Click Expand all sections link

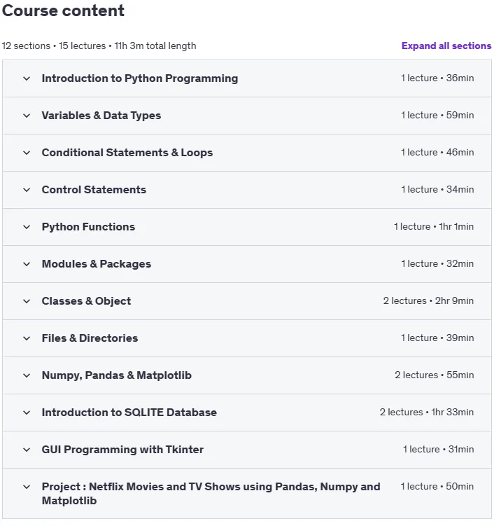[446, 46]
